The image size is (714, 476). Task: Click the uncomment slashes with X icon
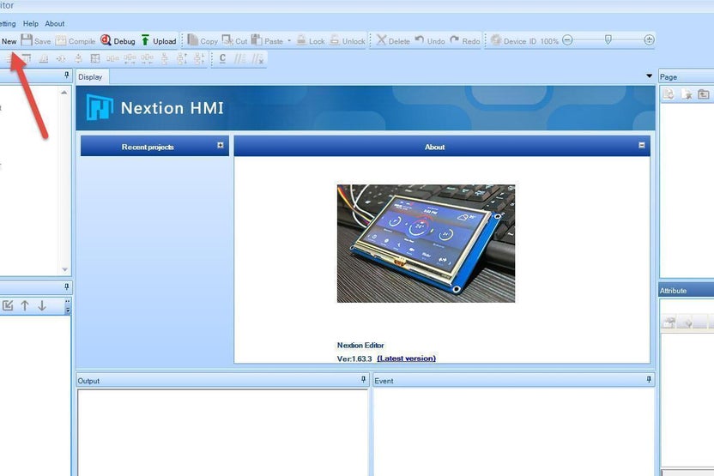[x=257, y=58]
